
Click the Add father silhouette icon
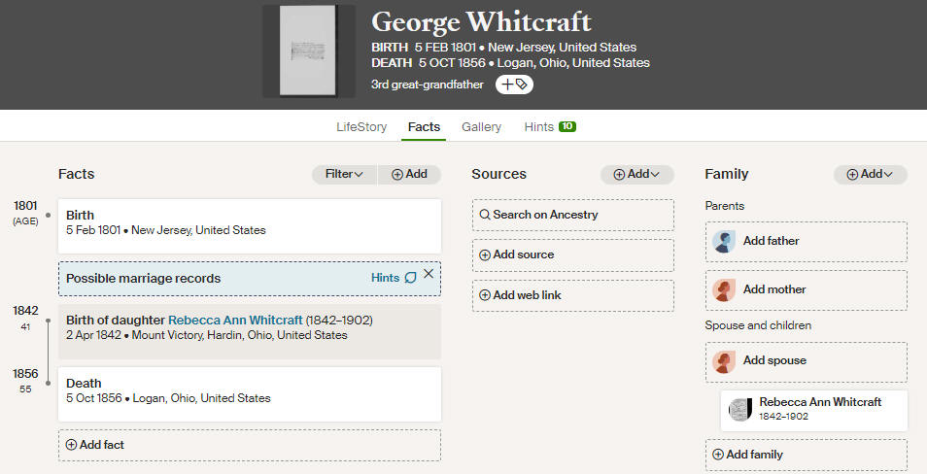[724, 241]
